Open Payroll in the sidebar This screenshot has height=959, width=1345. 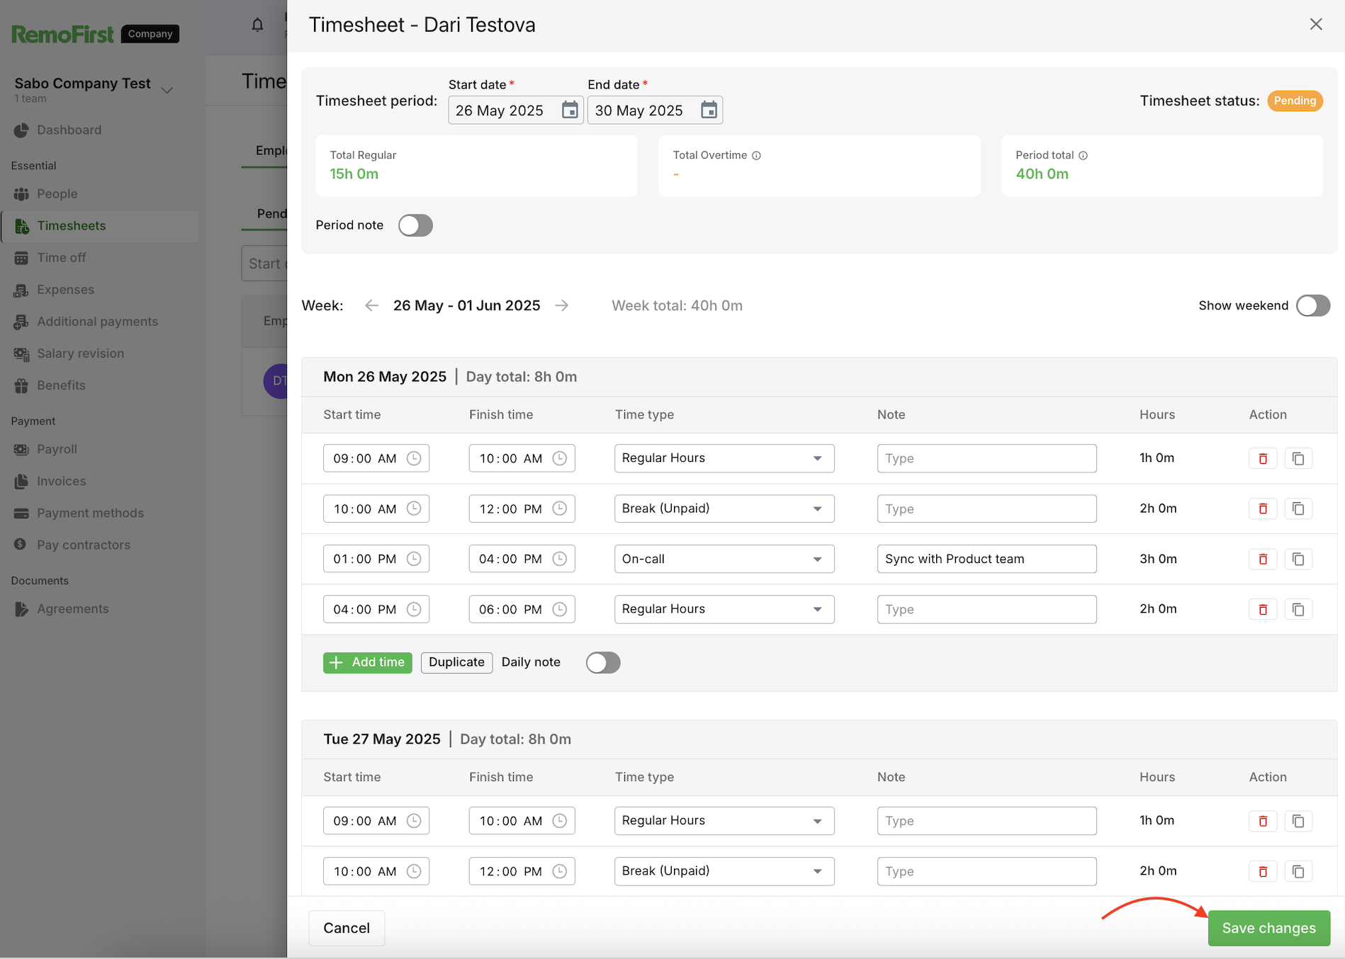(x=57, y=449)
